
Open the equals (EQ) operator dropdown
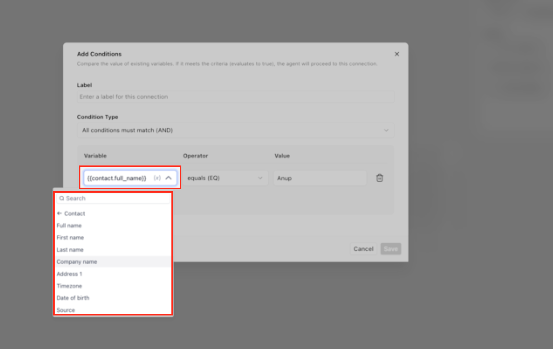click(x=225, y=178)
